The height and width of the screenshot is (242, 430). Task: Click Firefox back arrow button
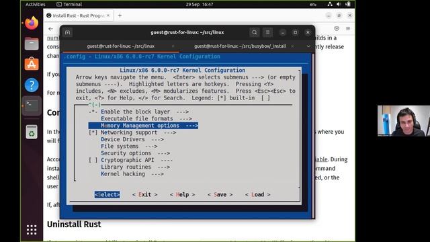point(51,28)
